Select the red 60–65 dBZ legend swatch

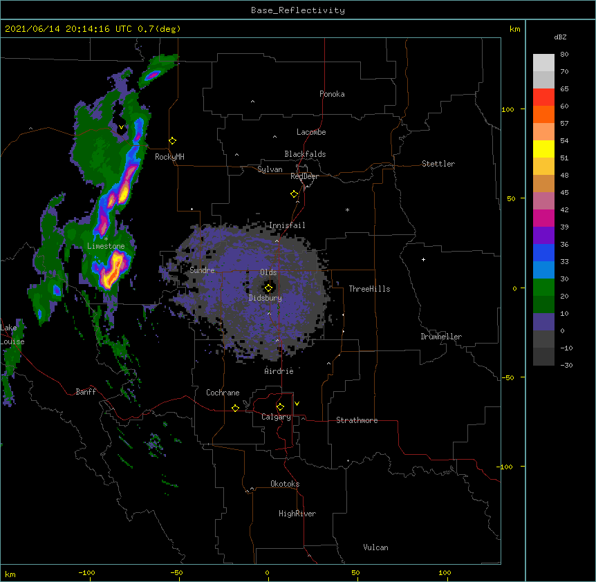click(x=543, y=97)
